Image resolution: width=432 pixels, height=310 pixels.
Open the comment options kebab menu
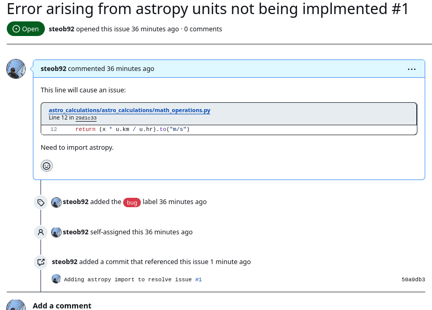point(412,69)
